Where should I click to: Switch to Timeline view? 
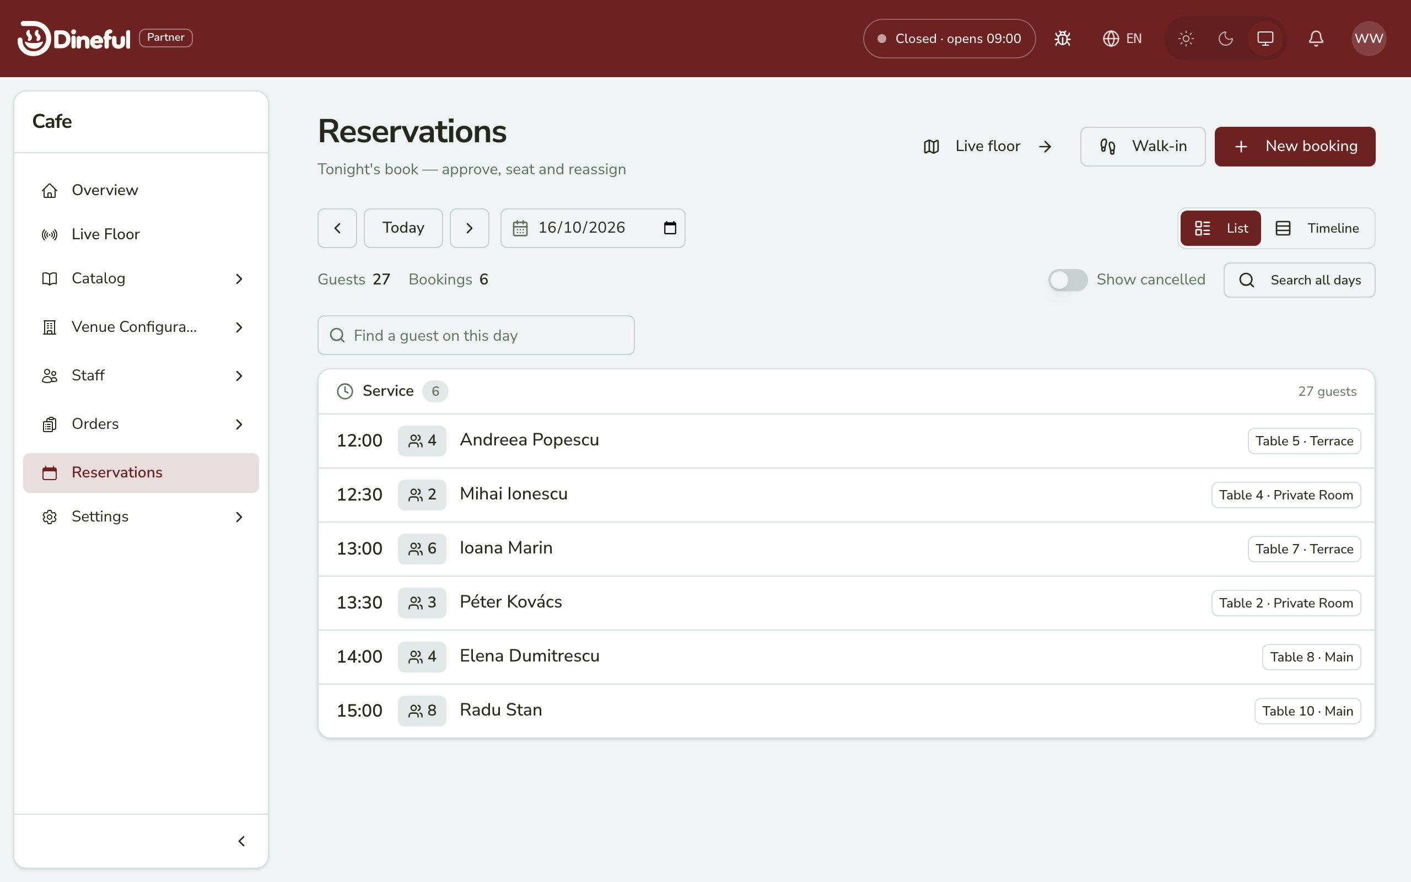click(1317, 228)
